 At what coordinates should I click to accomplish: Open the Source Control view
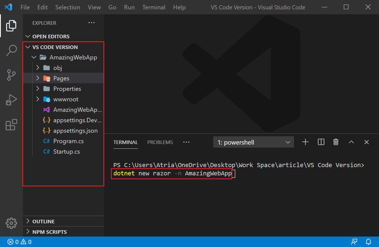coord(11,75)
